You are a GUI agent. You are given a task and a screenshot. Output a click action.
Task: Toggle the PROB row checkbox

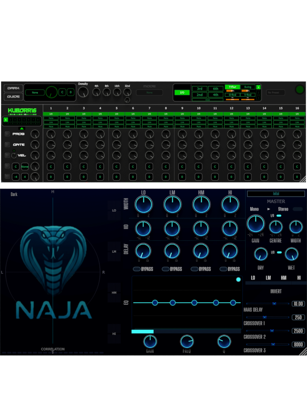pyautogui.click(x=7, y=134)
